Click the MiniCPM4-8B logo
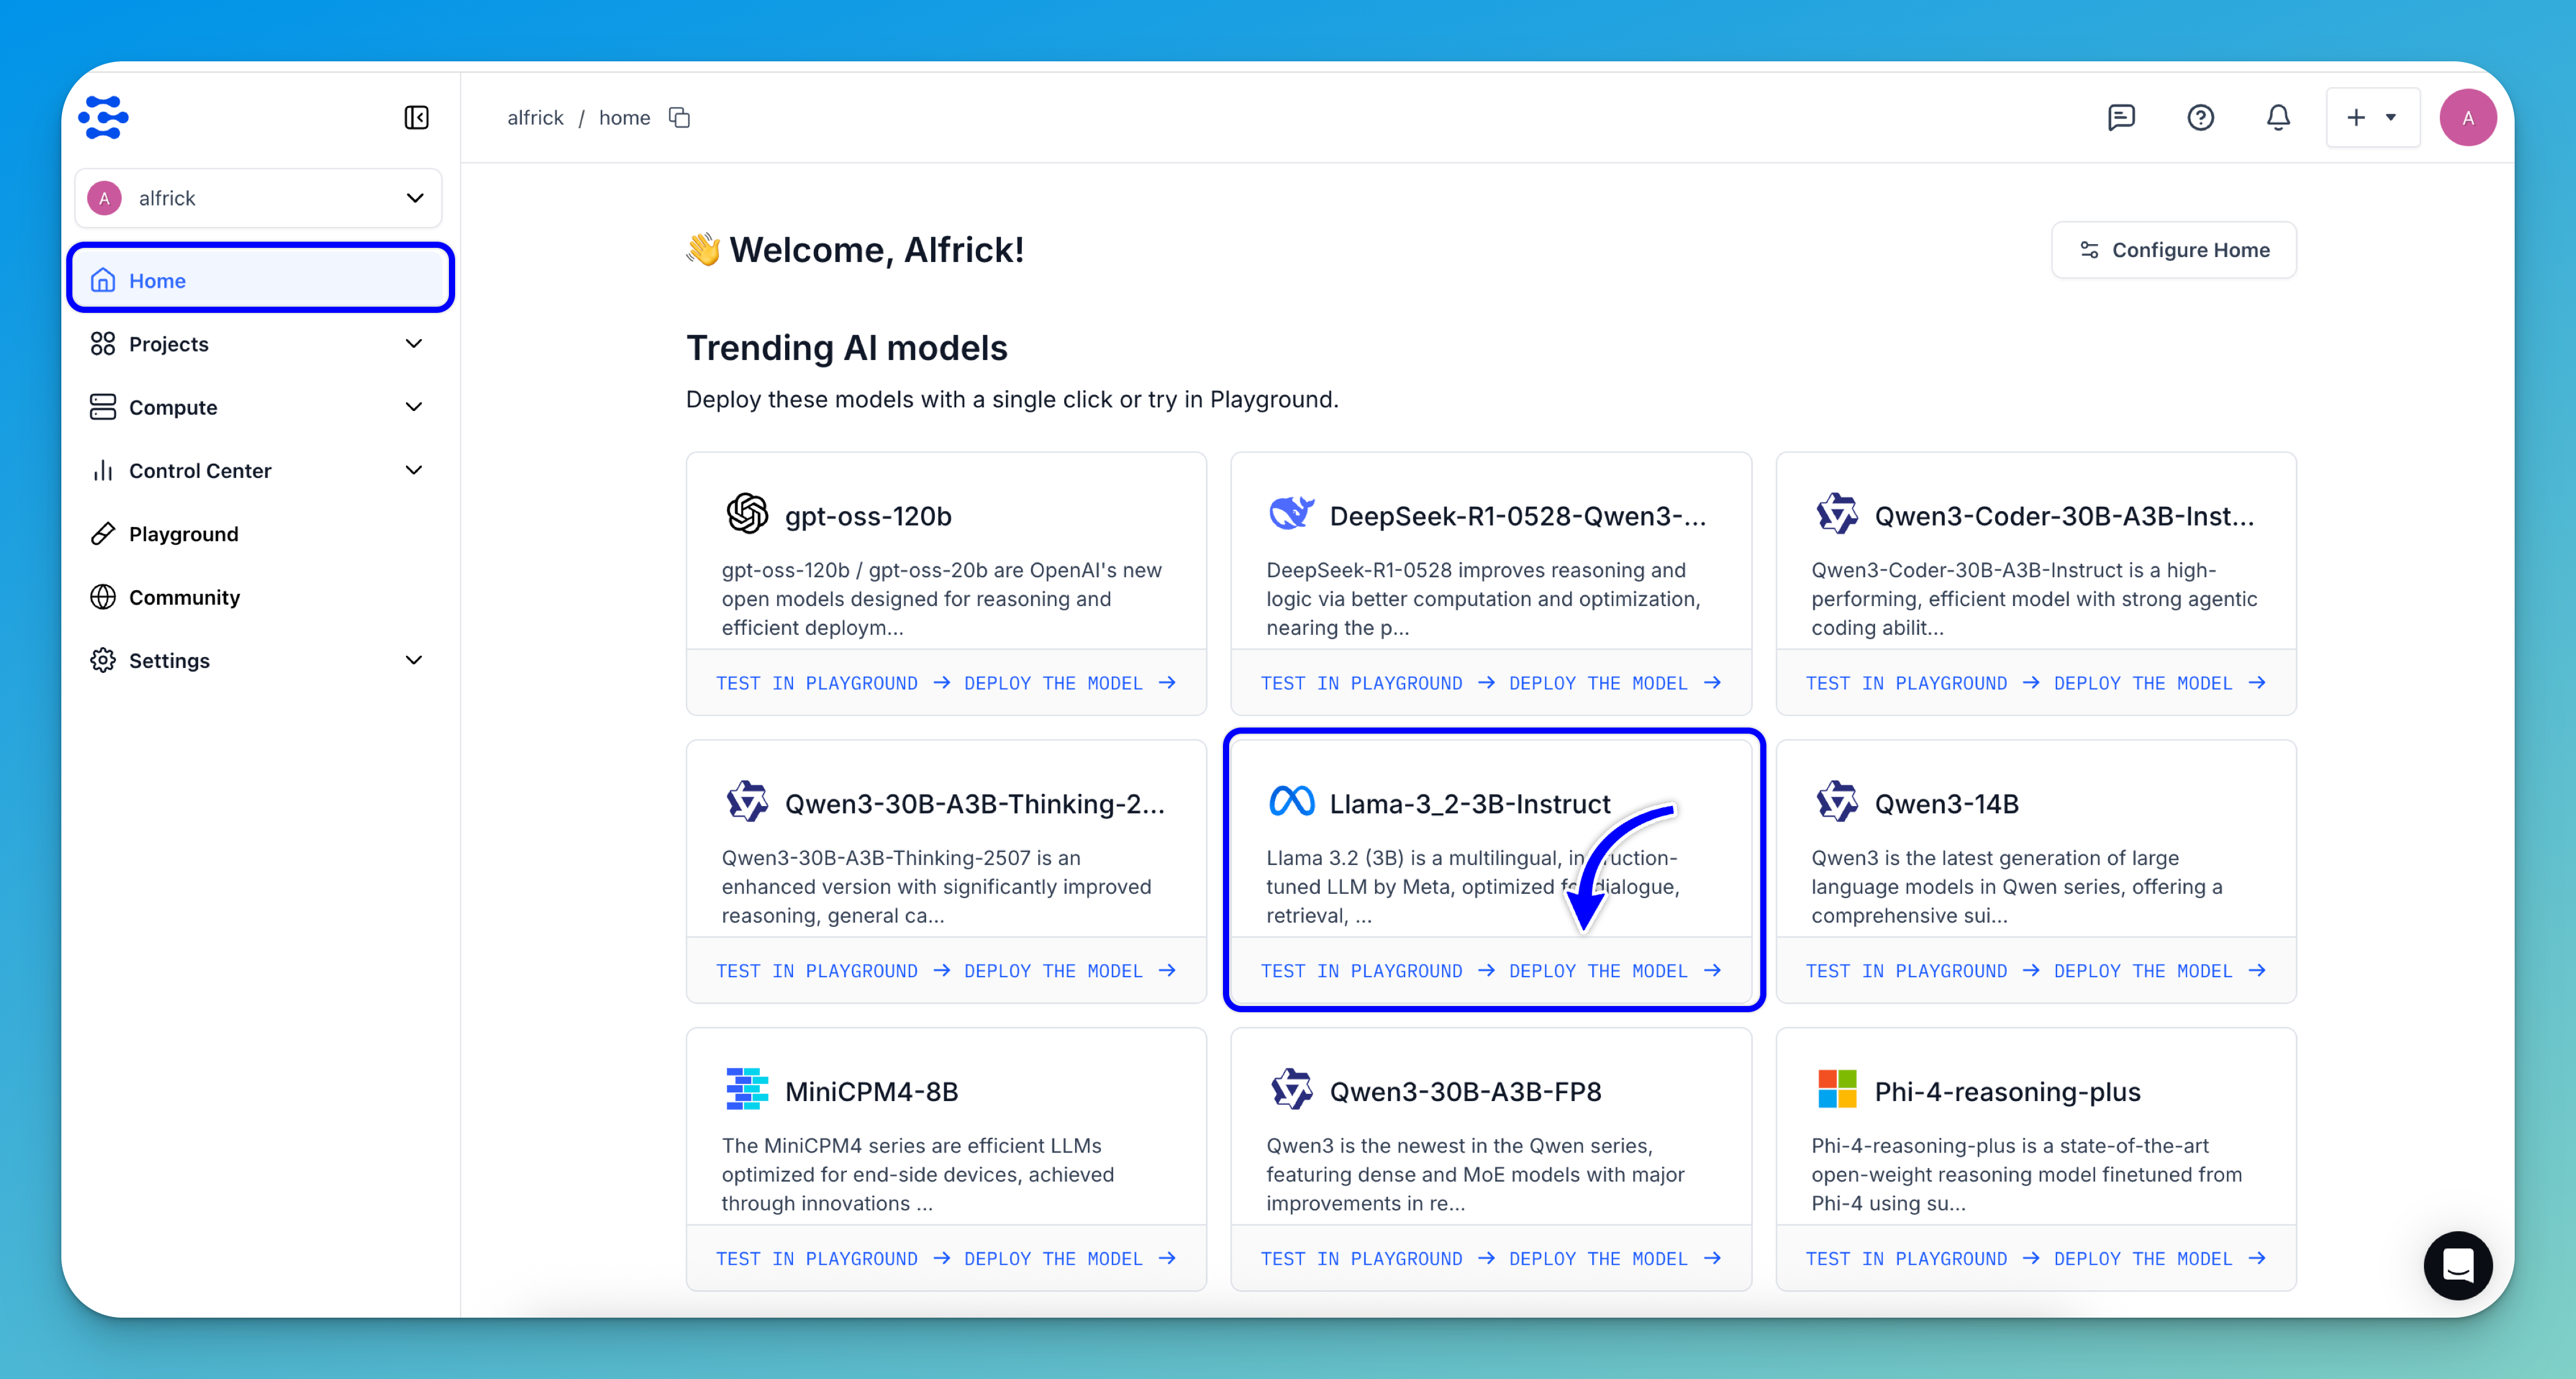Image resolution: width=2576 pixels, height=1379 pixels. (x=747, y=1090)
